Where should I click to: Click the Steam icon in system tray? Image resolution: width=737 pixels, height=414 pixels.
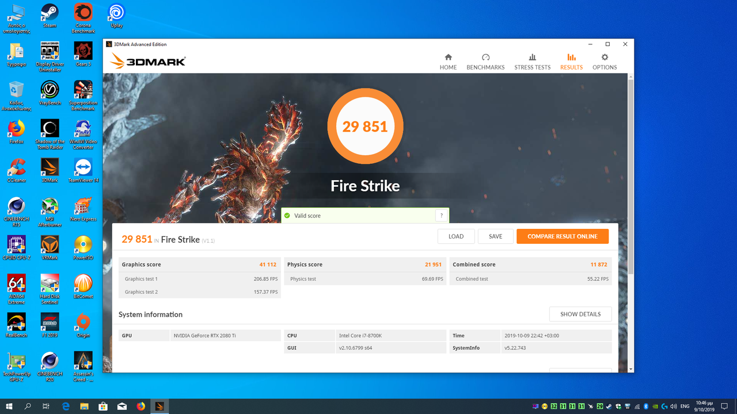click(x=609, y=407)
